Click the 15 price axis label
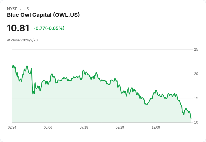206x142 pixels. click(196, 98)
